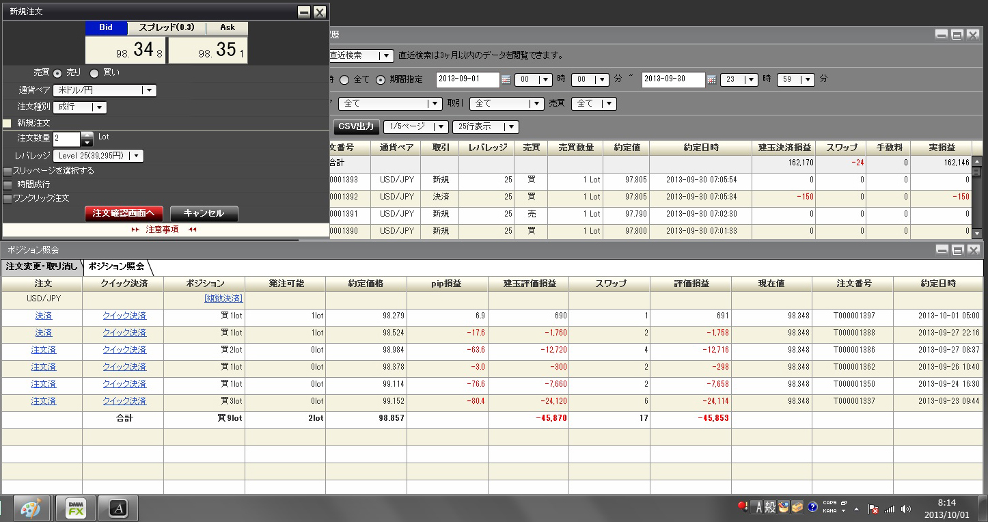Screen dimensions: 988x522
Task: Enable the ワンクリック注文 checkbox
Action: click(8, 198)
